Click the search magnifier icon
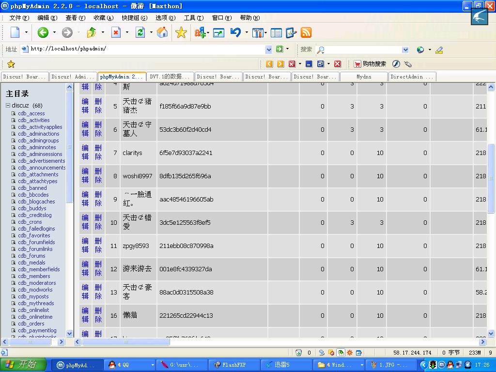The height and width of the screenshot is (372, 496). point(321,50)
